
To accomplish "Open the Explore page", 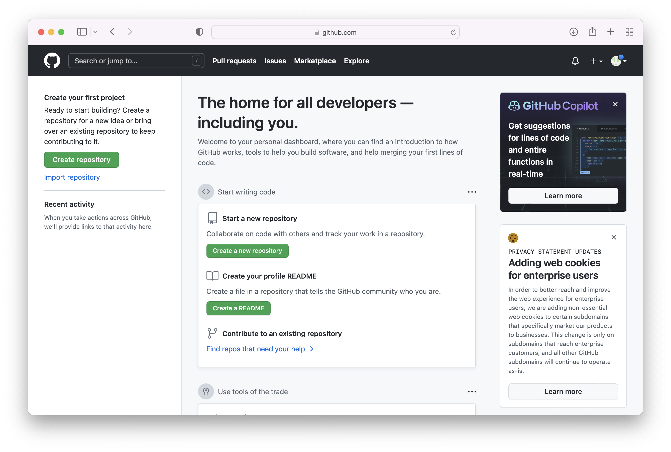I will 357,61.
